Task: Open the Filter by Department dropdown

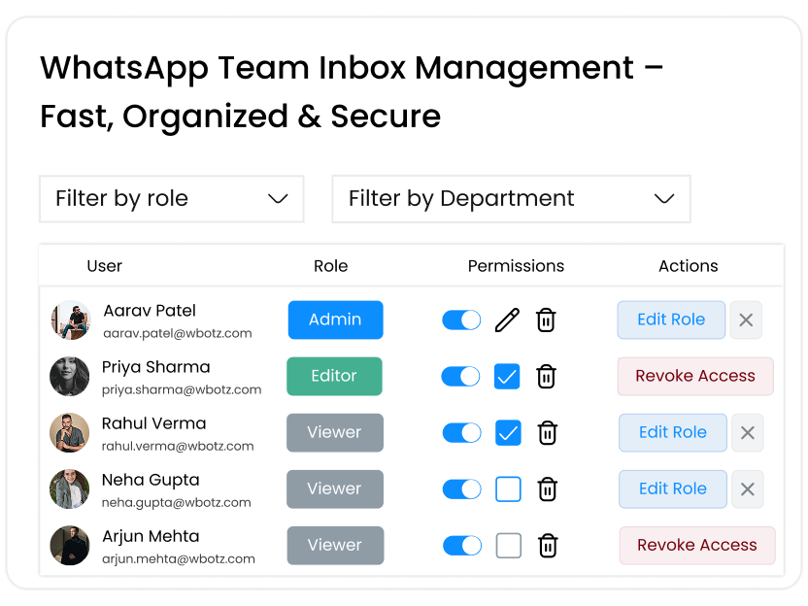Action: pos(511,199)
